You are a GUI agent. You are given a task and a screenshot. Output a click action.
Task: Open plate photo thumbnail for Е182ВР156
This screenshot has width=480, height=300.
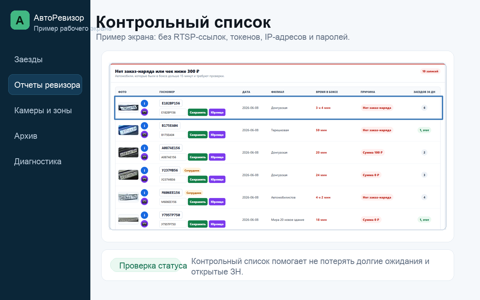pyautogui.click(x=128, y=108)
